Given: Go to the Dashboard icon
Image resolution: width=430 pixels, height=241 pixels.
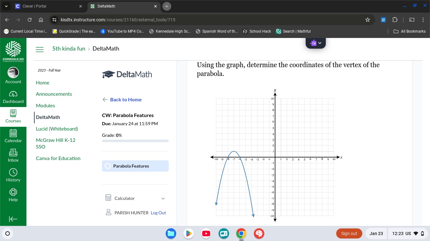Looking at the screenshot, I should pyautogui.click(x=13, y=97).
